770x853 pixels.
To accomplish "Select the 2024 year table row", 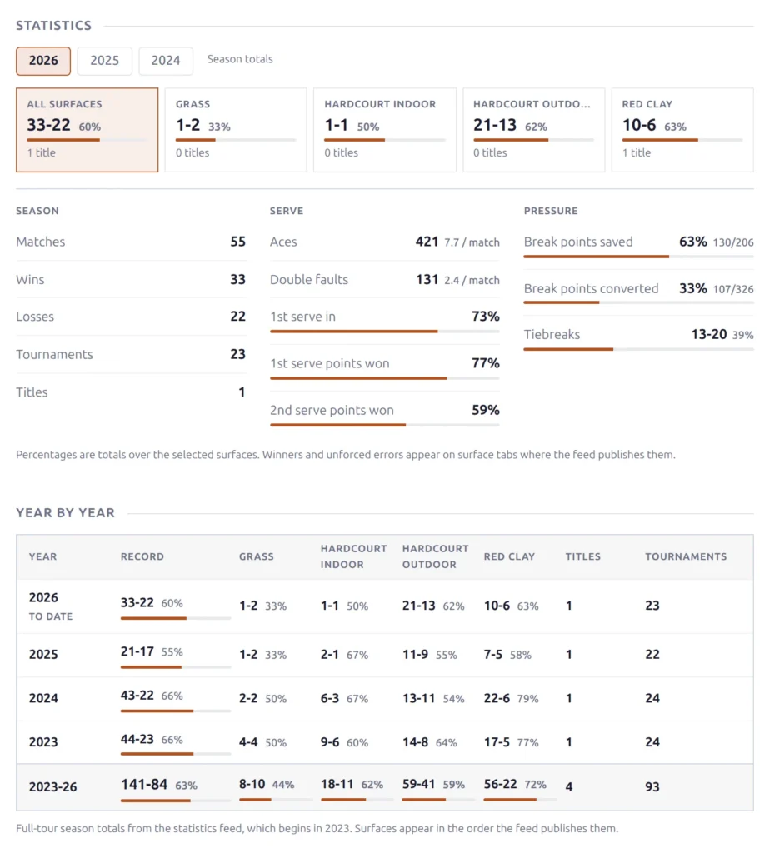I will 385,699.
